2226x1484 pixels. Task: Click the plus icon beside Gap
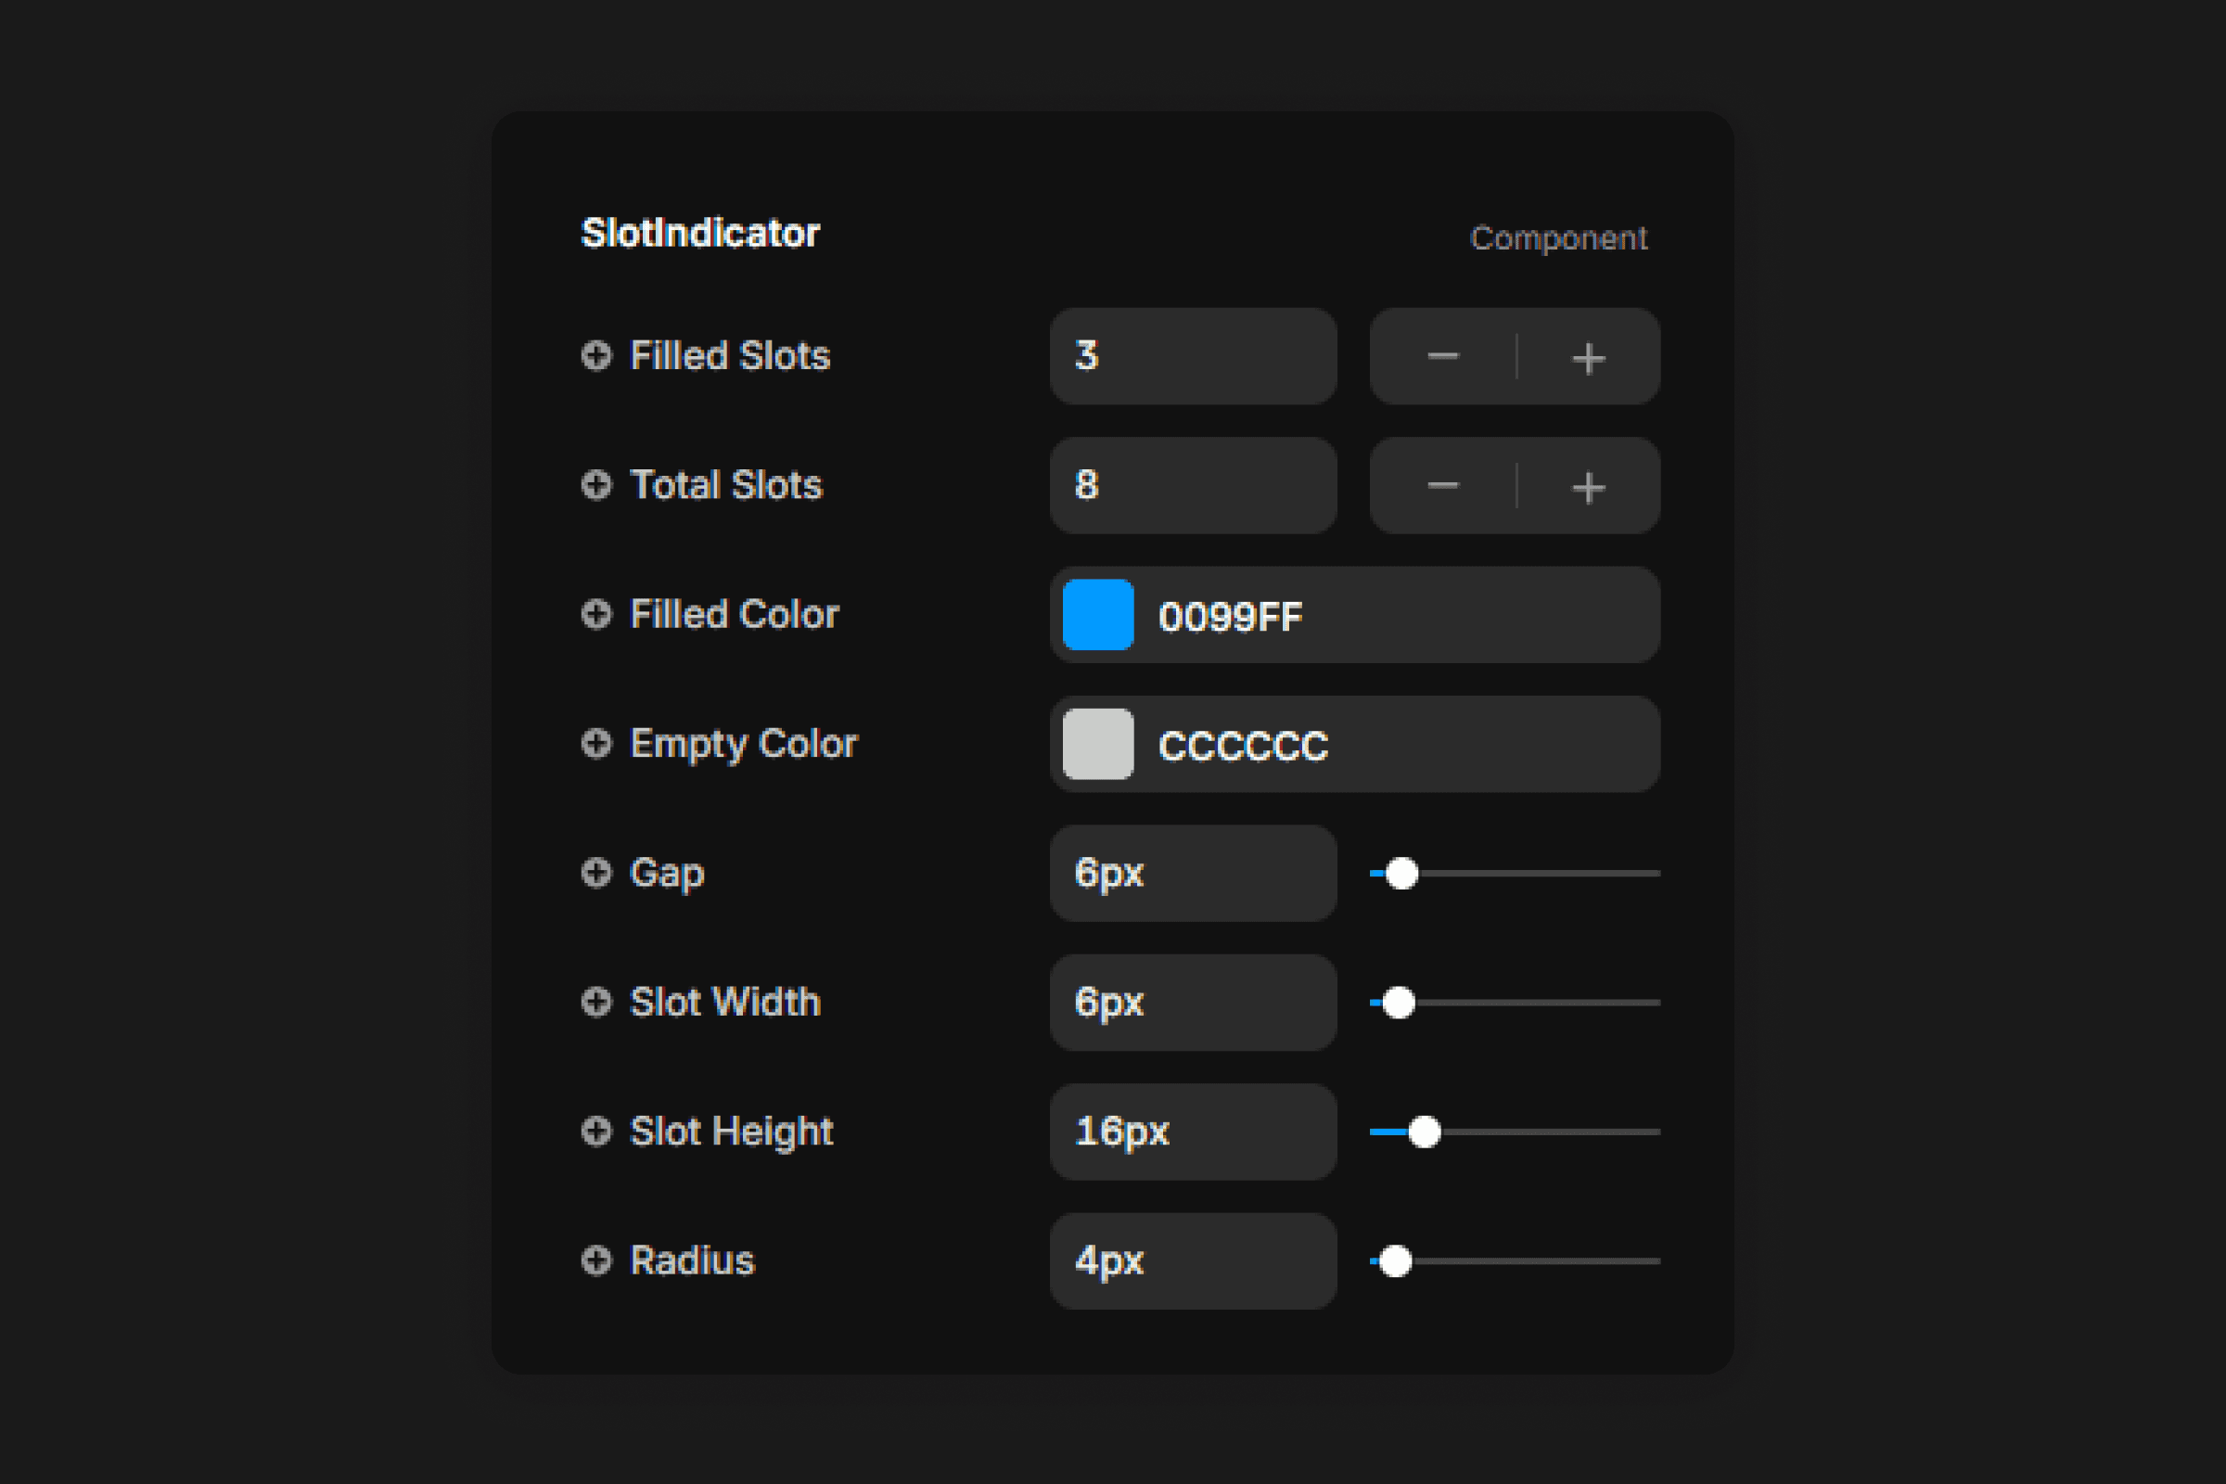click(596, 873)
